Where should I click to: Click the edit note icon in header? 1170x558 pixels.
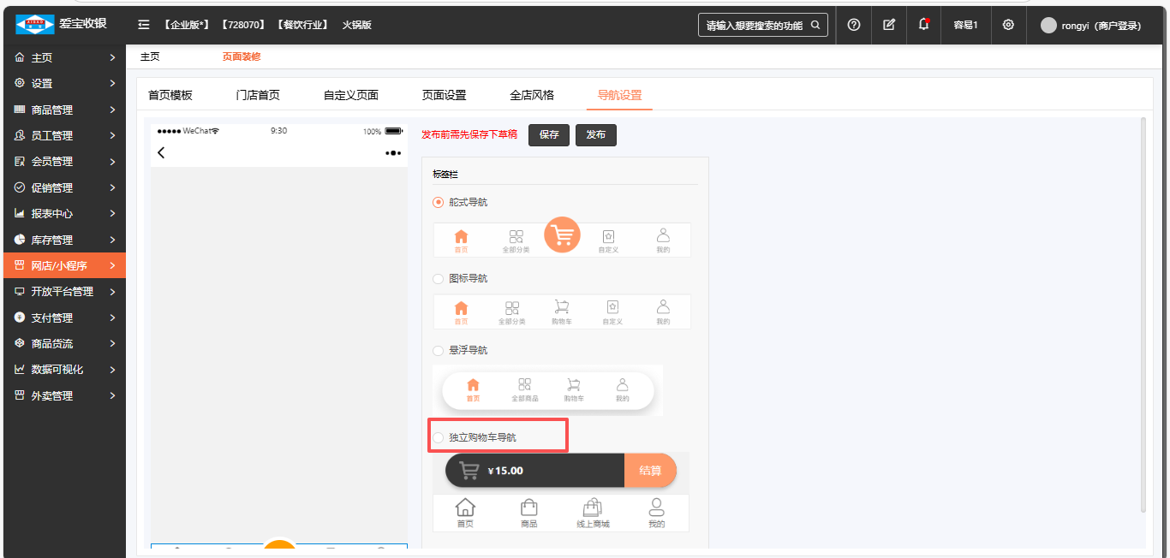coord(889,25)
